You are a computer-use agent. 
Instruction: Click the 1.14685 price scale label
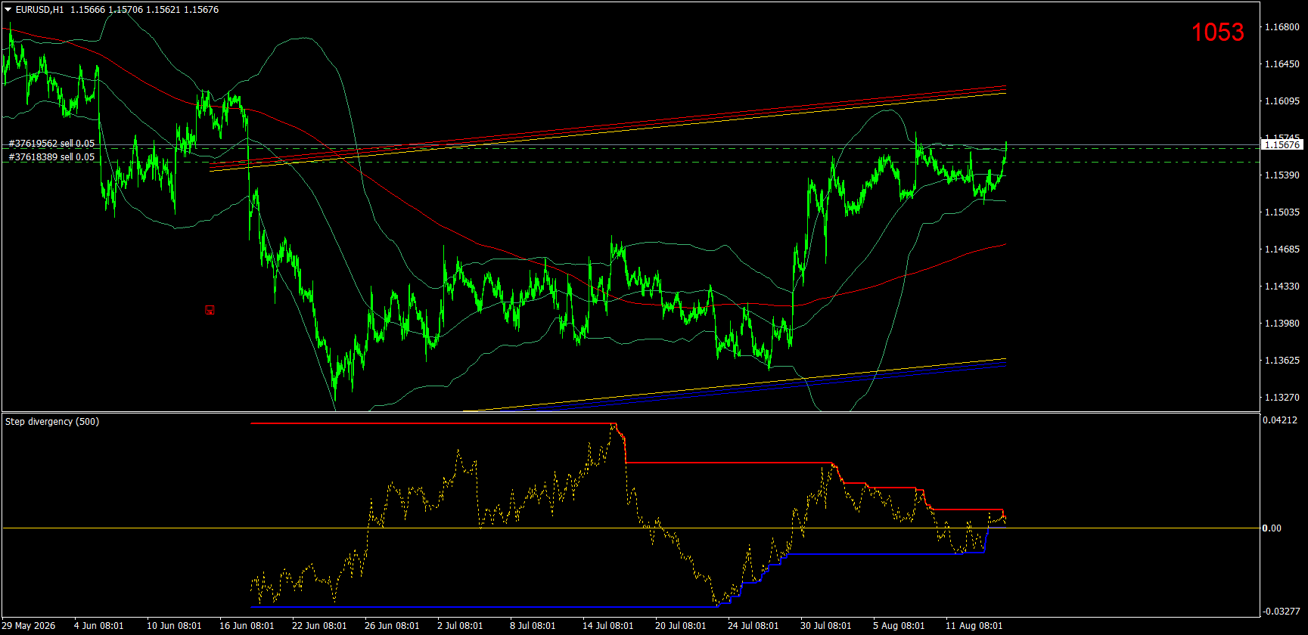pyautogui.click(x=1282, y=249)
